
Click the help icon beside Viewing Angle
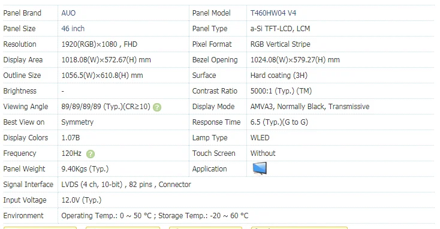[157, 107]
